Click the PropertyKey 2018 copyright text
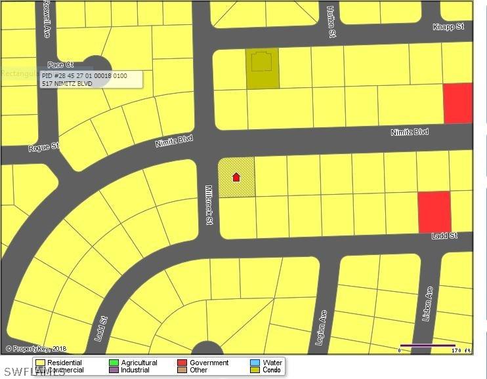Viewport: 487px width, 379px height. [36, 349]
